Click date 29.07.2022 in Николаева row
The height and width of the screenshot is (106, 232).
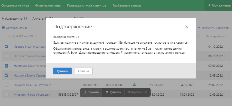point(215,85)
